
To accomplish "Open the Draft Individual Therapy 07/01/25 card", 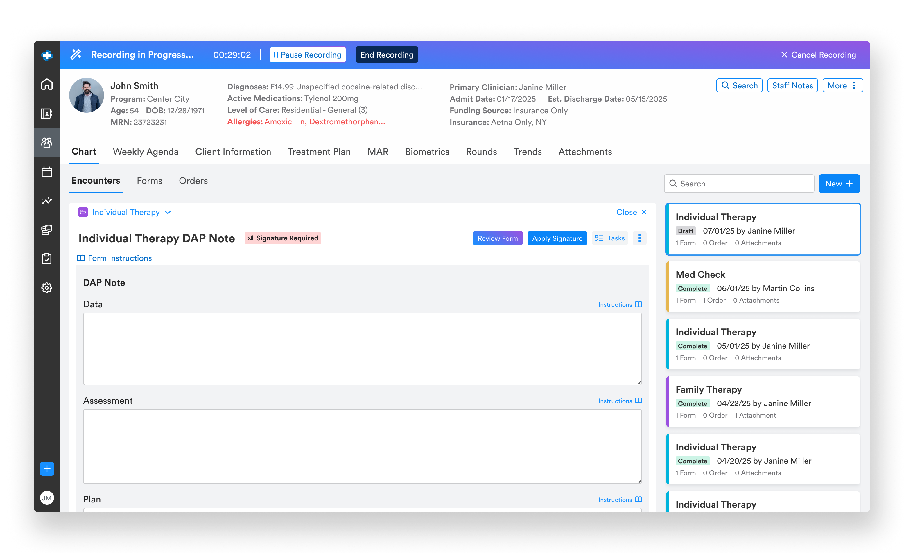I will [x=763, y=229].
